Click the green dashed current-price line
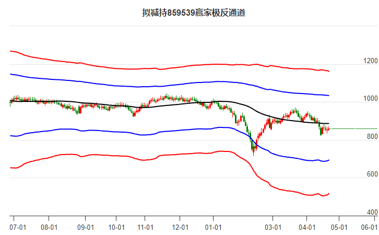This screenshot has width=379, height=235. 353,129
